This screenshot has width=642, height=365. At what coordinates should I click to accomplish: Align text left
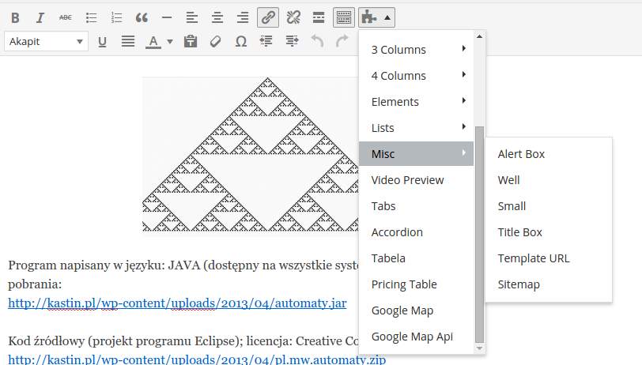(x=192, y=17)
